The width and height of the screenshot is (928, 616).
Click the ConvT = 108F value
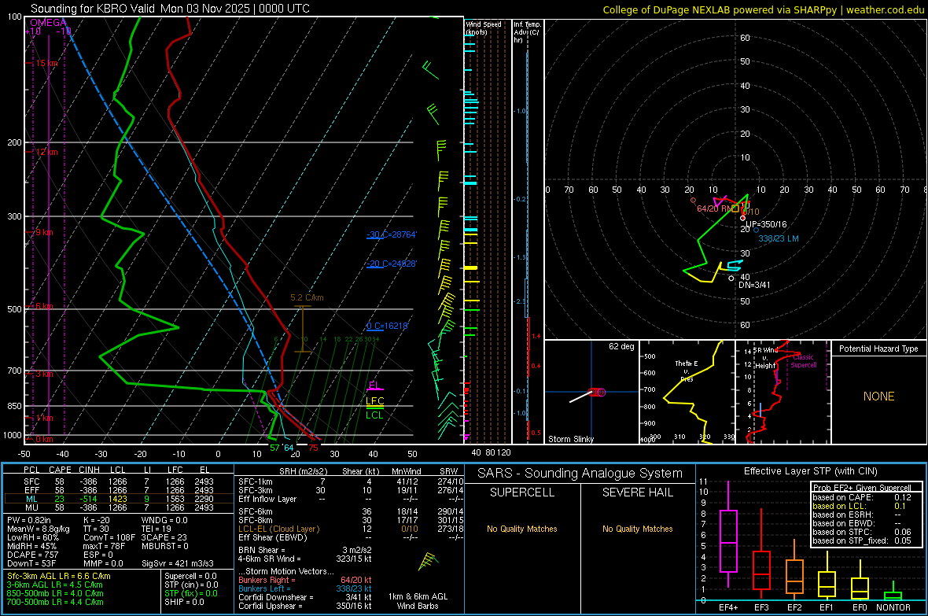pyautogui.click(x=109, y=537)
